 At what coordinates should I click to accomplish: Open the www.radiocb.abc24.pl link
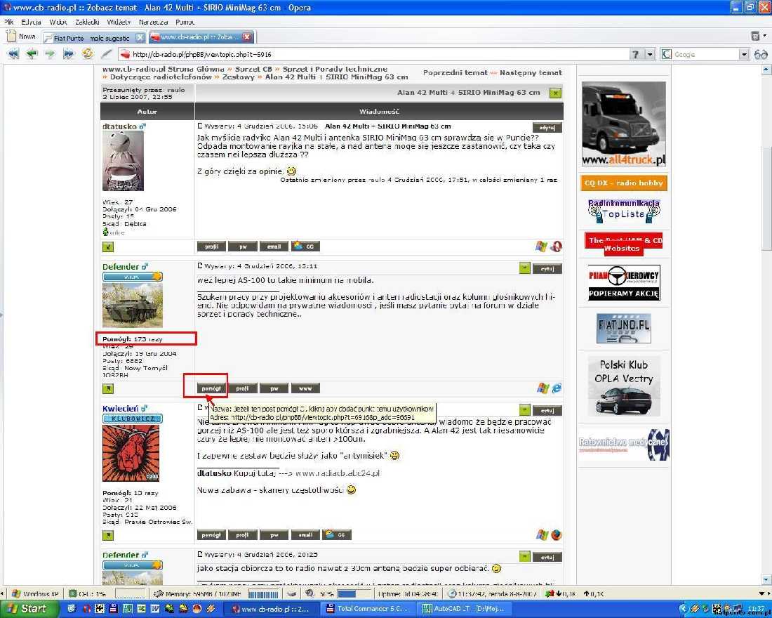click(x=338, y=473)
